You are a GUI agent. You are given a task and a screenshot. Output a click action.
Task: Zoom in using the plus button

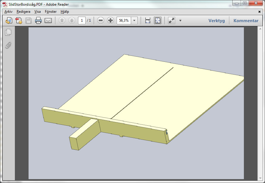click(110, 20)
